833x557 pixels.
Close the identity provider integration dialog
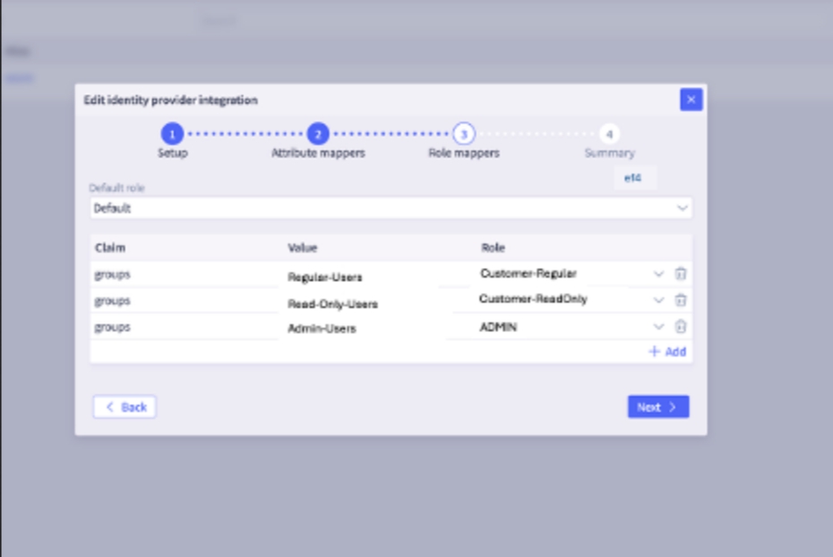691,99
